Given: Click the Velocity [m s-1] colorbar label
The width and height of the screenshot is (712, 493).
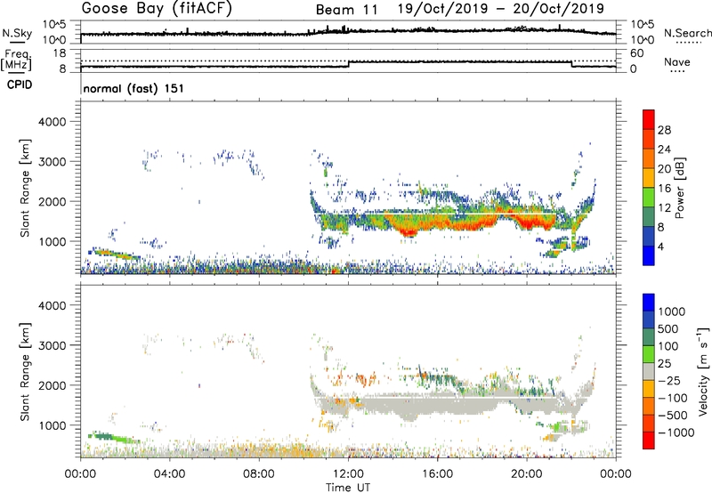Looking at the screenshot, I should [x=703, y=371].
